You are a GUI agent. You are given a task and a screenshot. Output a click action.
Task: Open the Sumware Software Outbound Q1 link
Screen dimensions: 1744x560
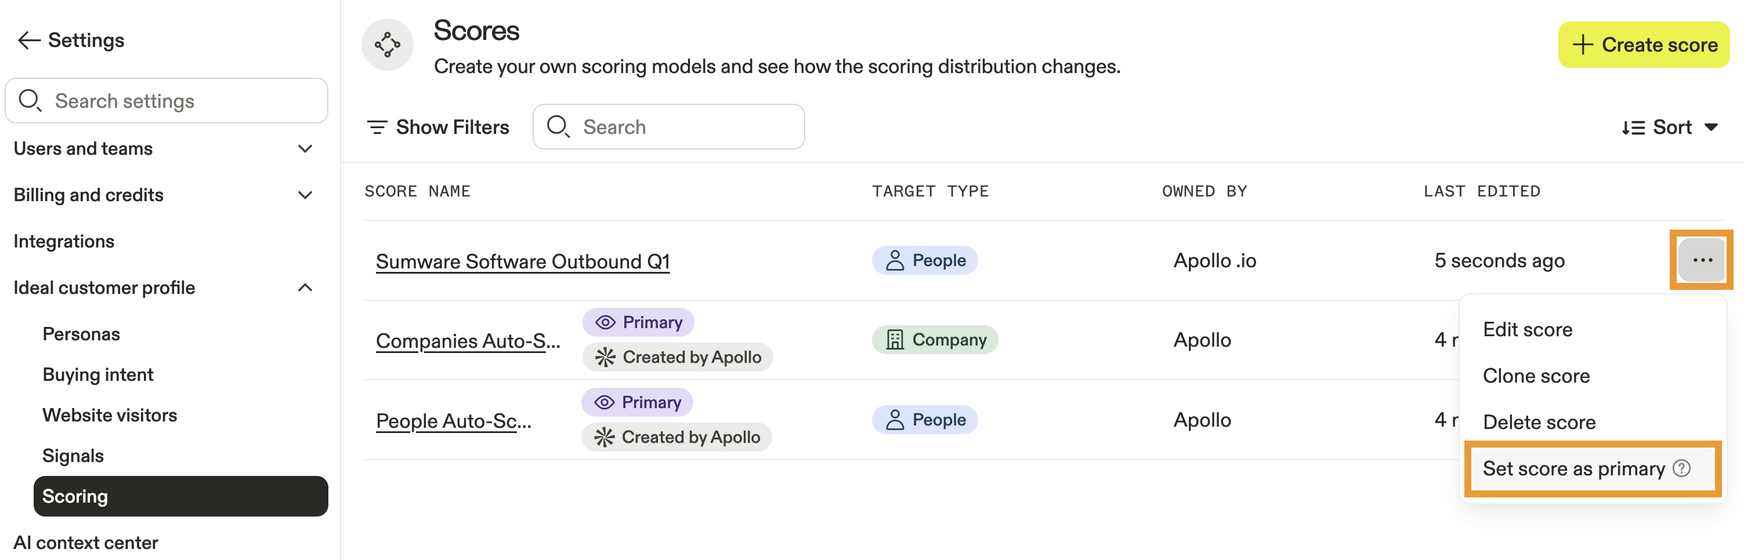coord(522,261)
